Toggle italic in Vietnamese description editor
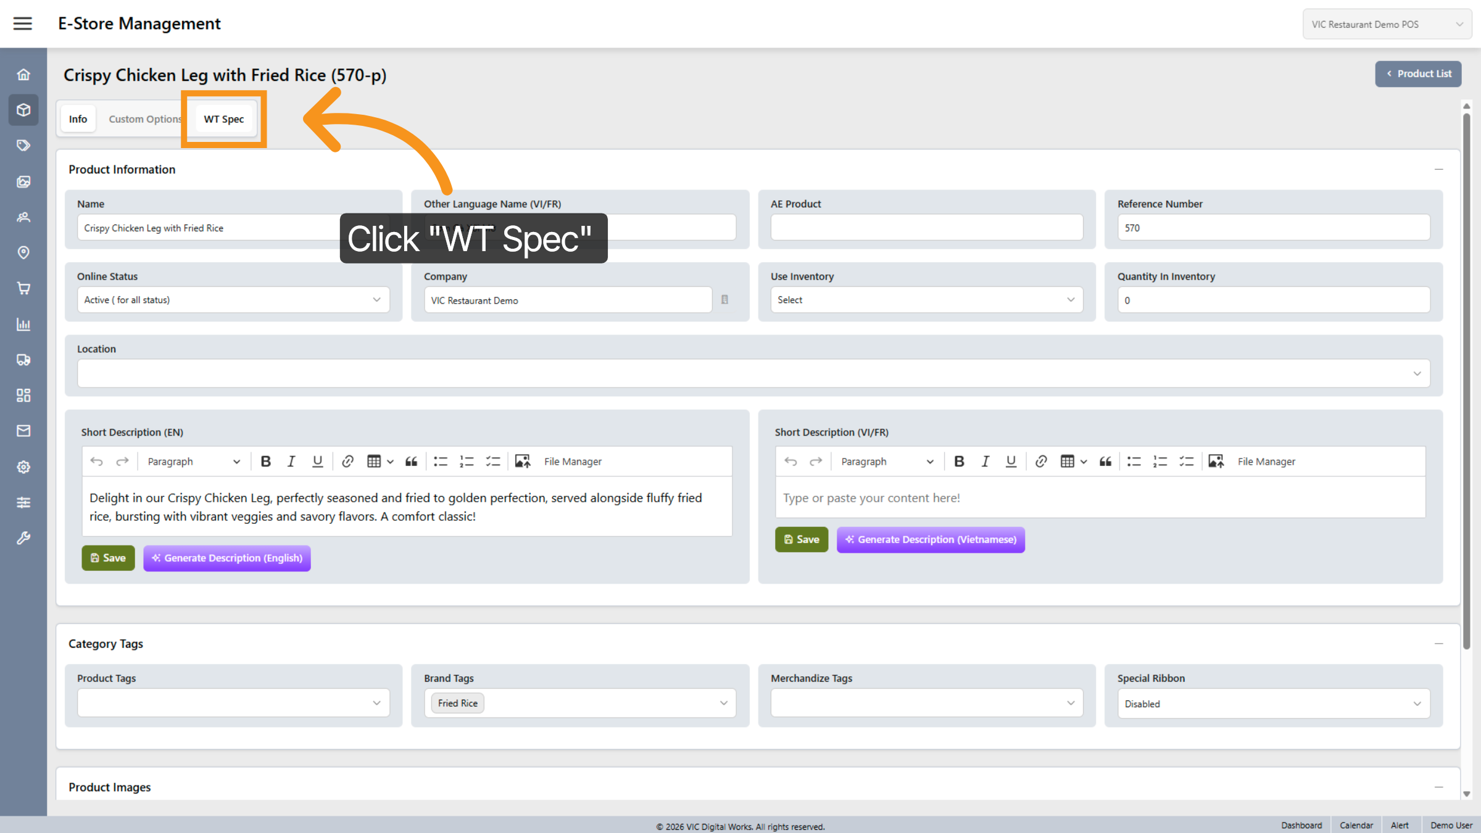 (985, 462)
